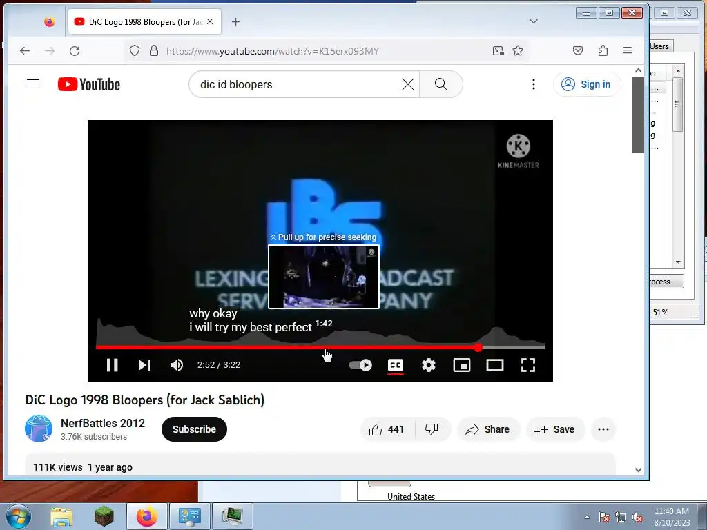Open Firefox extensions puzzle icon
This screenshot has width=707, height=530.
[603, 50]
